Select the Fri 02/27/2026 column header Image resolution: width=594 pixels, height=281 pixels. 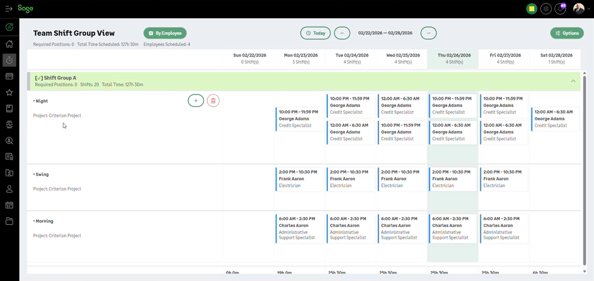(x=505, y=58)
